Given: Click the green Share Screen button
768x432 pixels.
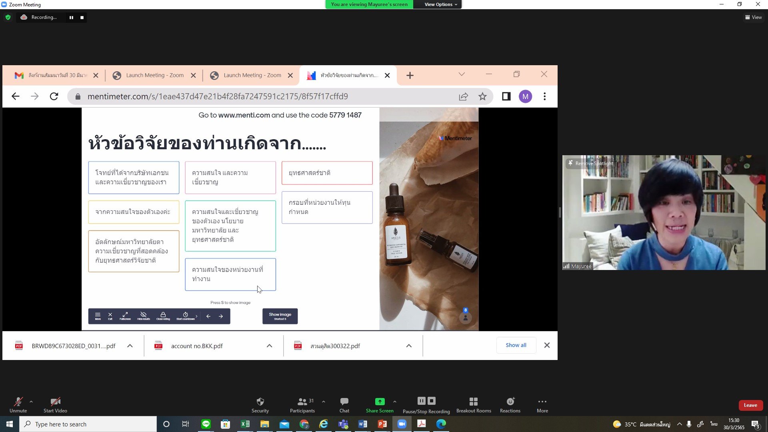Looking at the screenshot, I should [380, 402].
